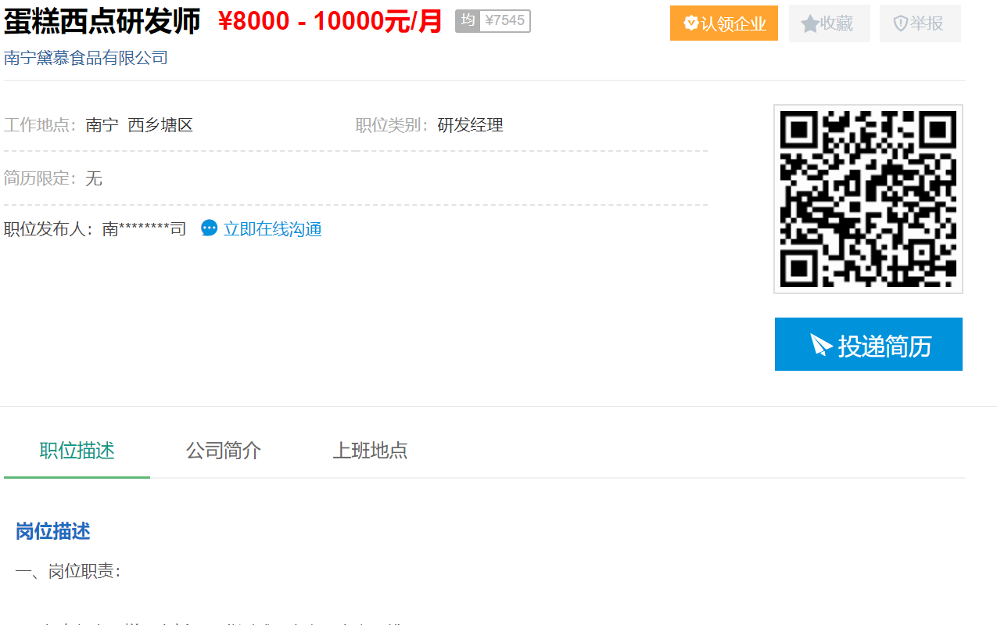Open the 公司简介 tab
Image resolution: width=997 pixels, height=625 pixels.
point(224,451)
